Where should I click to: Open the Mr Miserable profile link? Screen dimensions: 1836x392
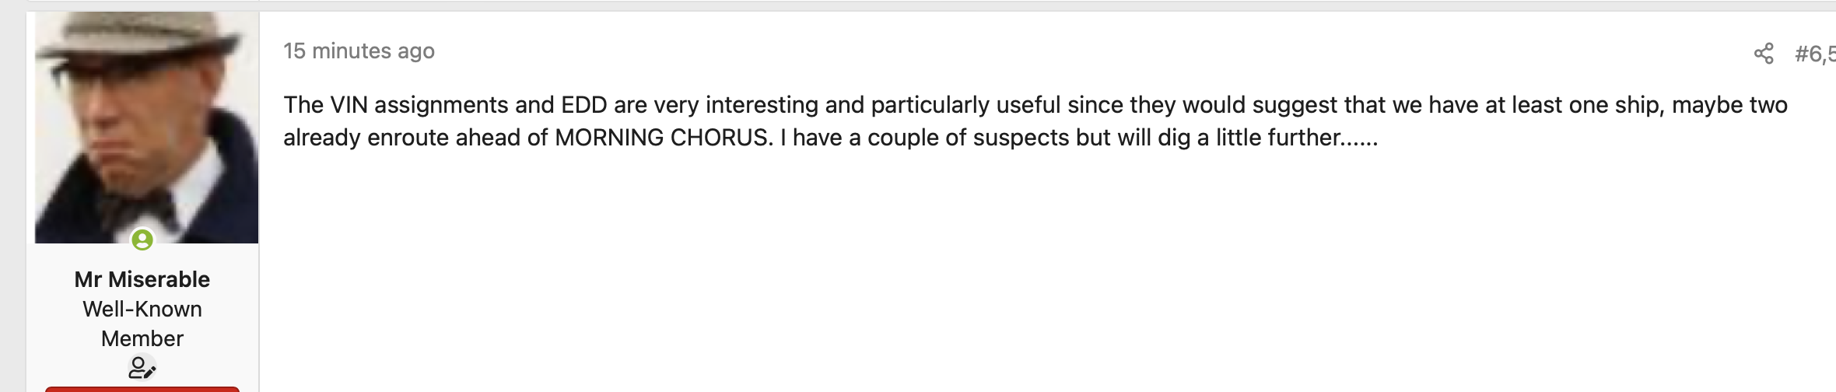point(142,279)
